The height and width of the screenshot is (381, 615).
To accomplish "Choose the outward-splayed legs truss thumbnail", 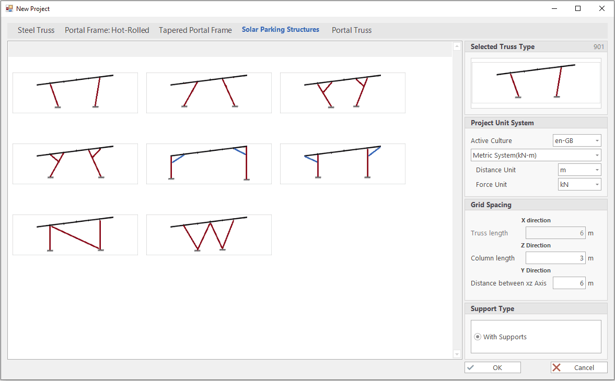I will (x=209, y=92).
